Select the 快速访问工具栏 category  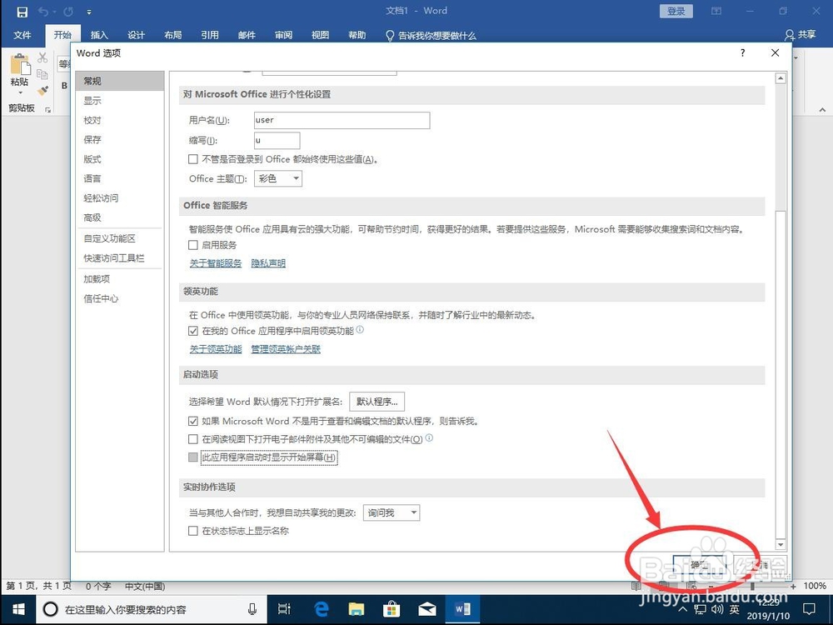click(x=119, y=258)
